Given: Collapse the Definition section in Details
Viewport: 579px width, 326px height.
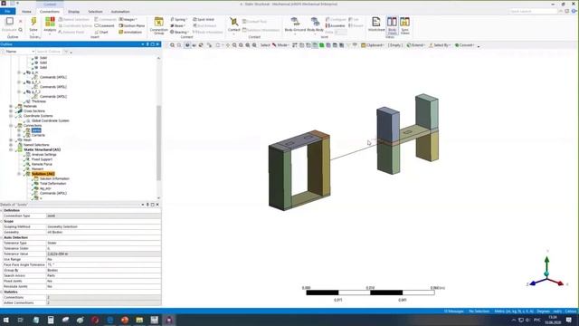Looking at the screenshot, I should pyautogui.click(x=2, y=210).
